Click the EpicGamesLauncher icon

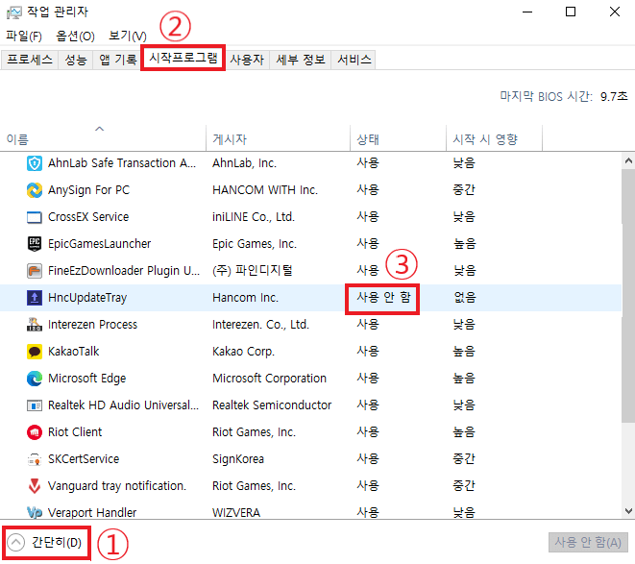35,244
